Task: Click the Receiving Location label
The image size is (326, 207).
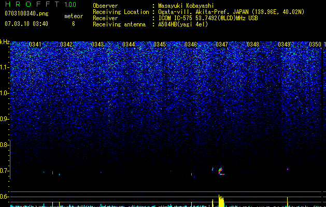Action: coord(121,12)
